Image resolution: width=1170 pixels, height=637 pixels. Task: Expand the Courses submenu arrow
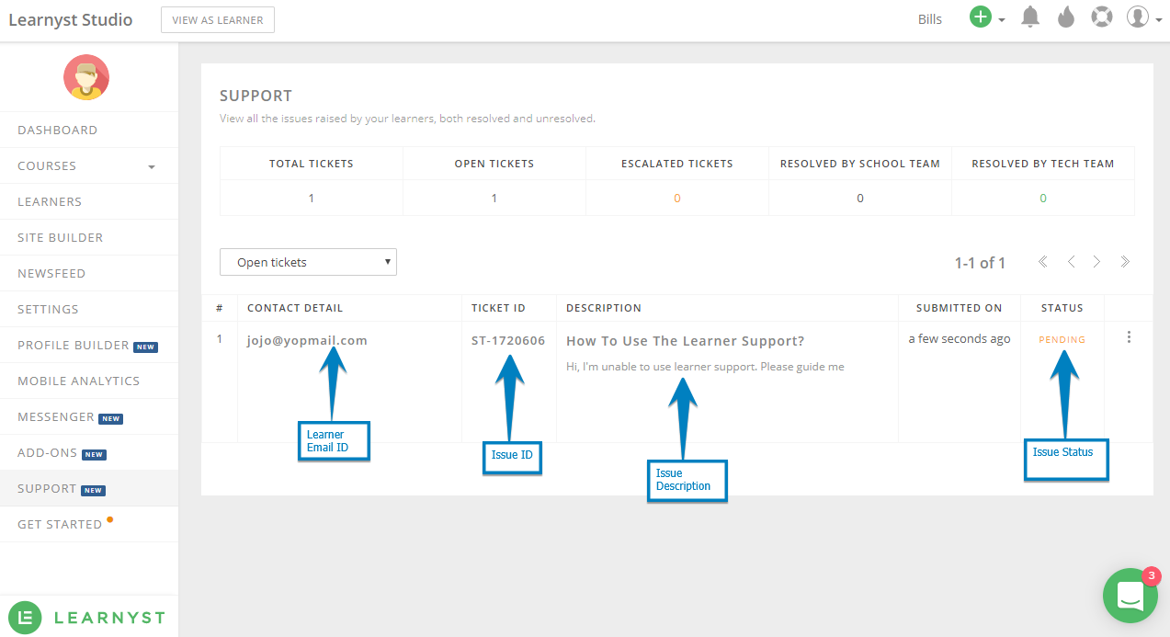coord(152,166)
